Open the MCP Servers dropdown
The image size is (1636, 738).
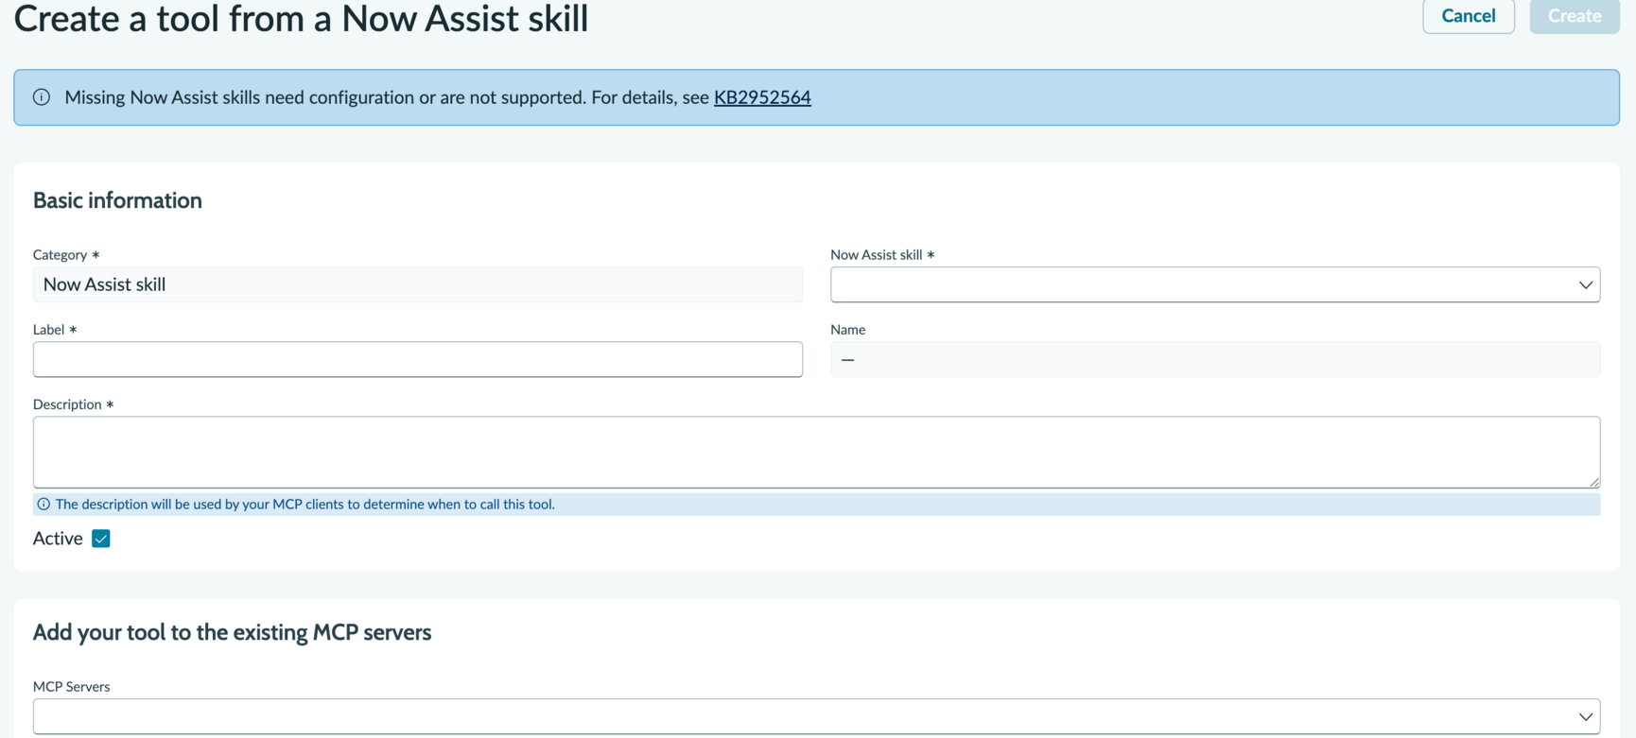(x=816, y=716)
